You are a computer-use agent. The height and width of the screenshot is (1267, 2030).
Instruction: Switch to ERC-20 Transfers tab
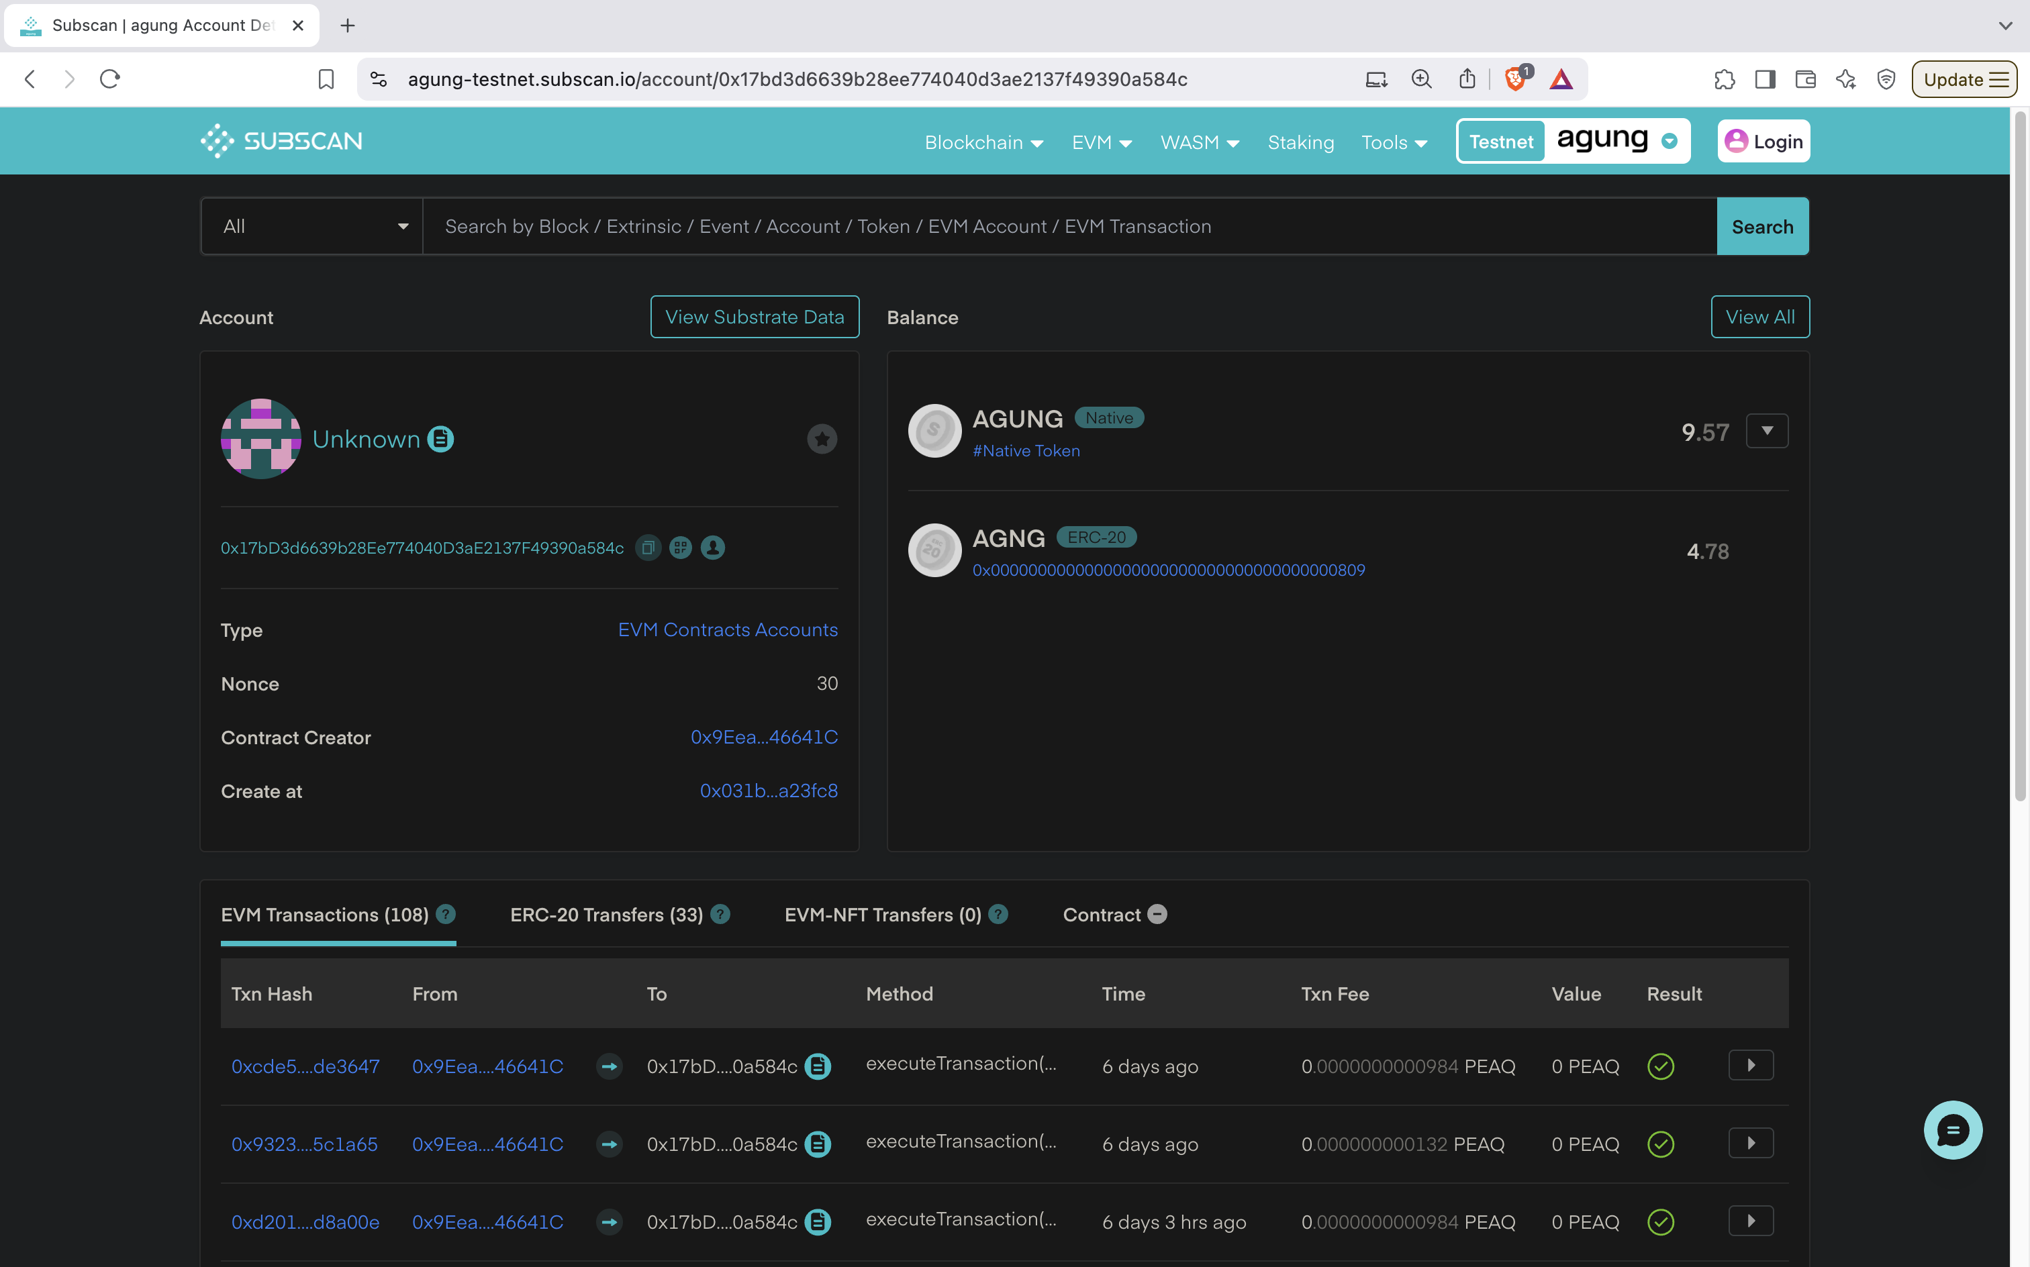(606, 915)
